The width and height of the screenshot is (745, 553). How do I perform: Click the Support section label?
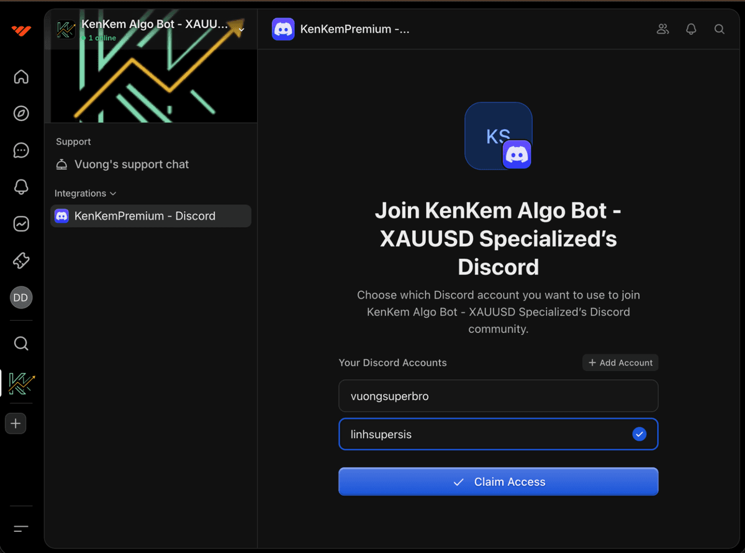tap(73, 142)
